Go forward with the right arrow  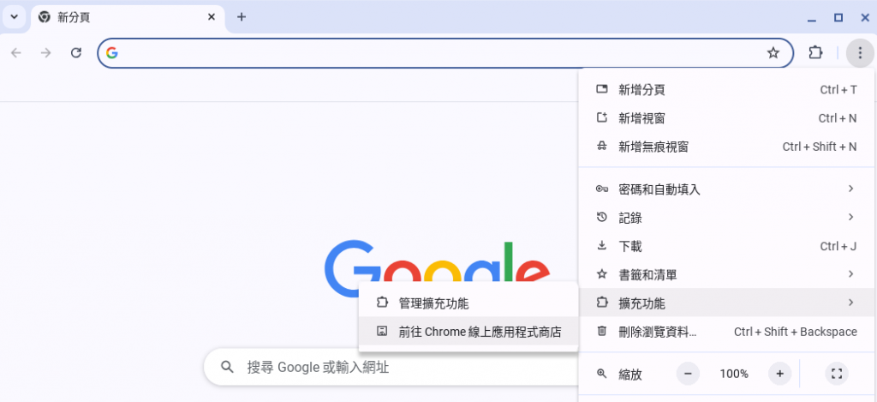tap(46, 53)
